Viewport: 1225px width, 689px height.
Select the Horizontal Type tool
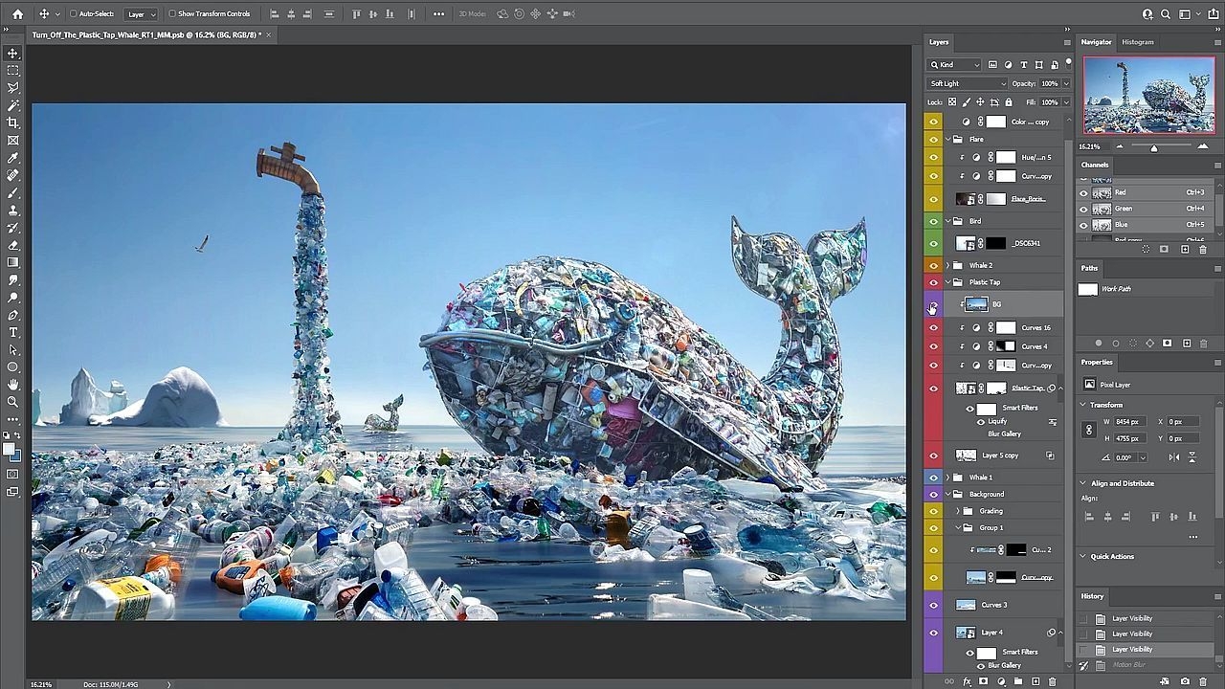[12, 332]
